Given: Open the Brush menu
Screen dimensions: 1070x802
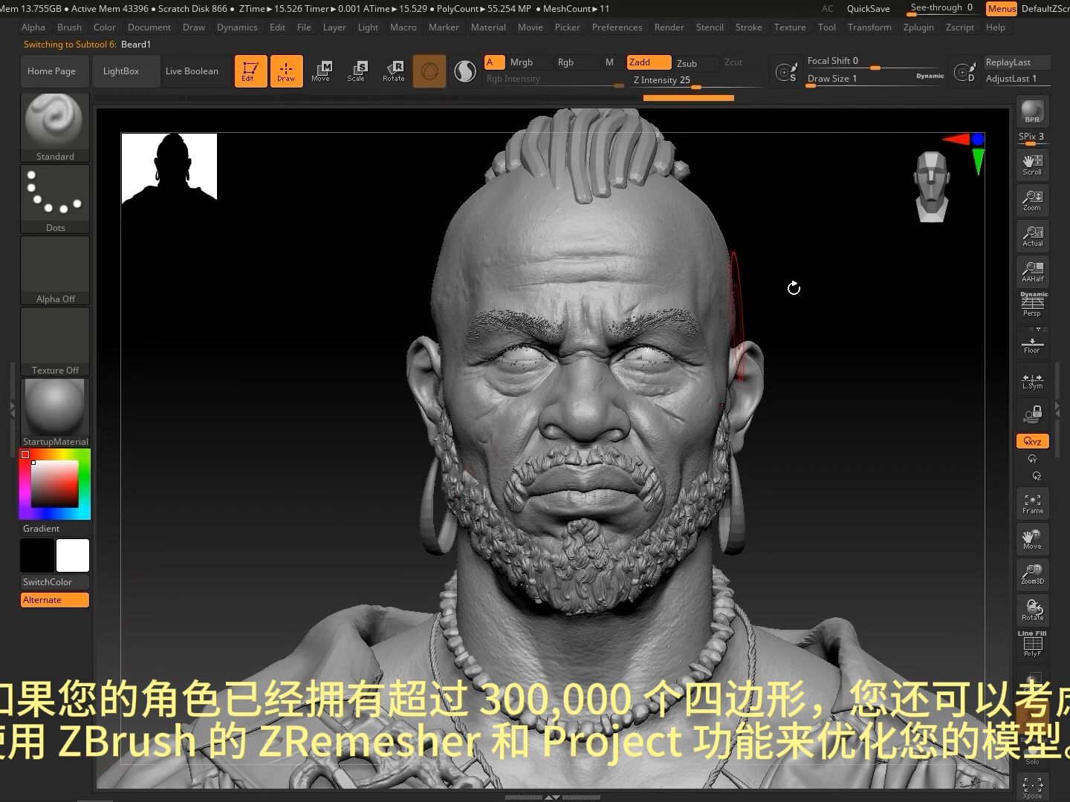Looking at the screenshot, I should [69, 27].
